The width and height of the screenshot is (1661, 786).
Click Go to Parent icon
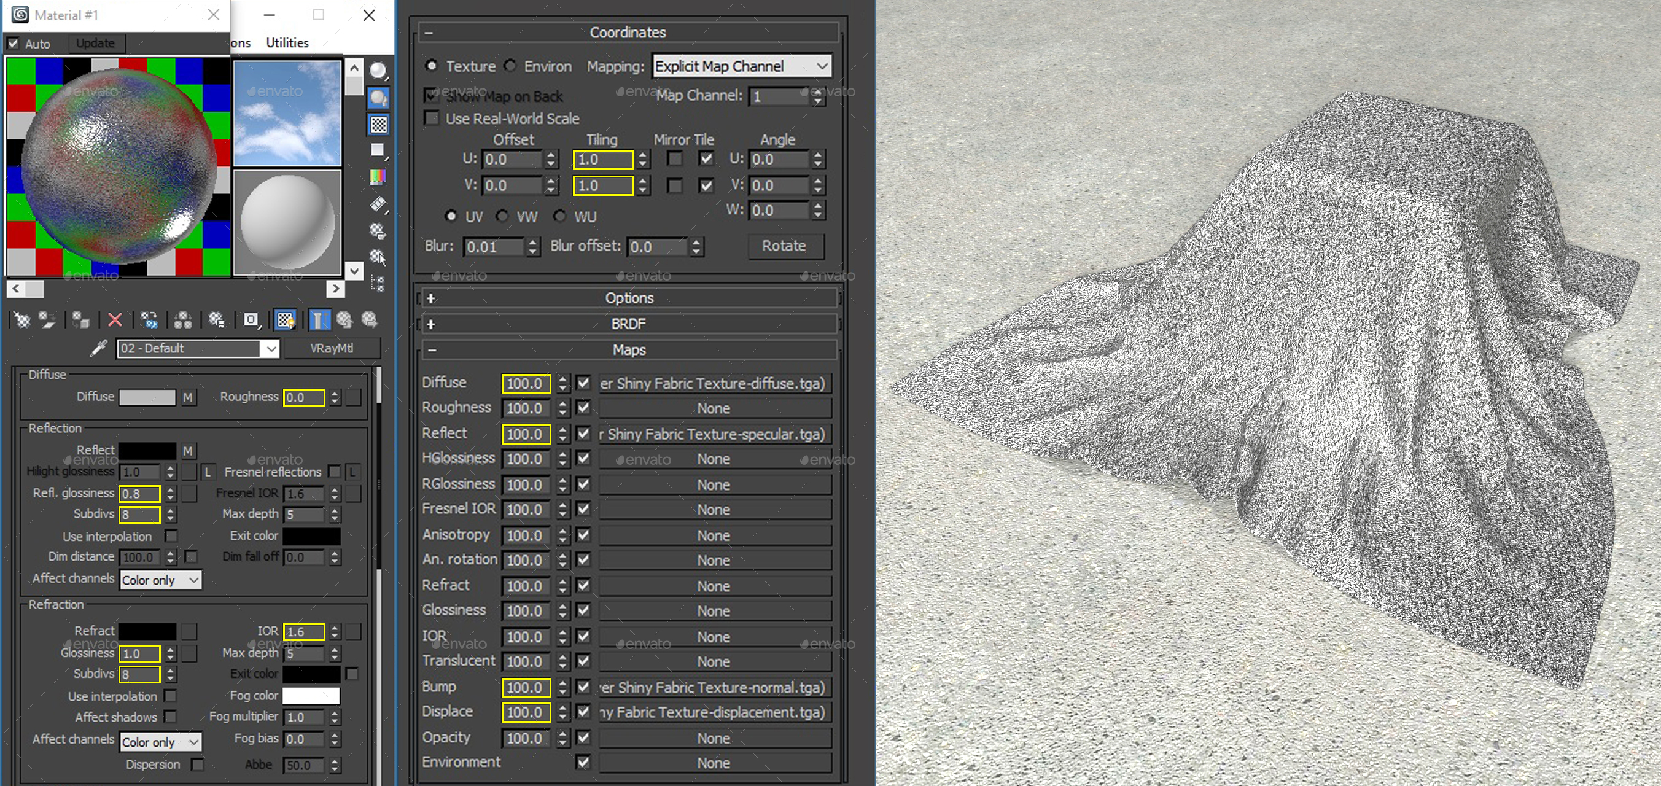point(344,320)
